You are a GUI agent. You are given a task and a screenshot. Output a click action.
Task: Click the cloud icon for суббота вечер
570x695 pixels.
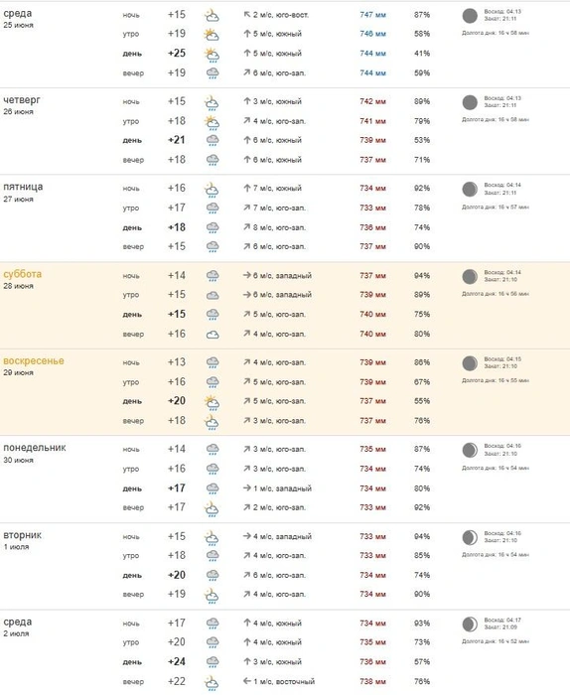[x=213, y=335]
